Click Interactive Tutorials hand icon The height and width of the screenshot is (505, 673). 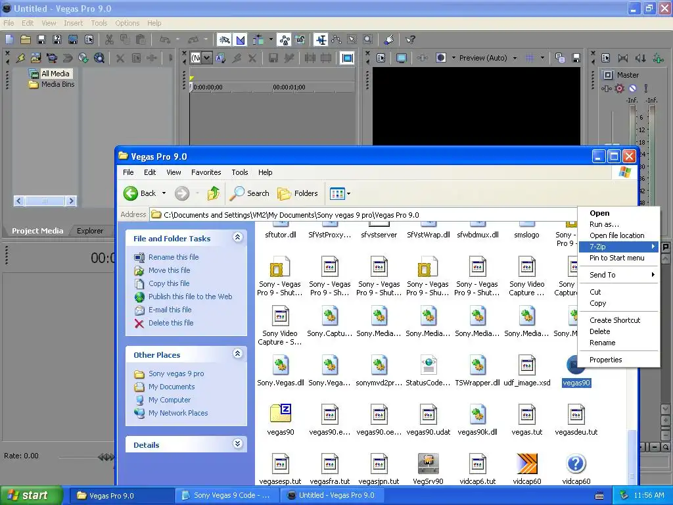tap(389, 39)
